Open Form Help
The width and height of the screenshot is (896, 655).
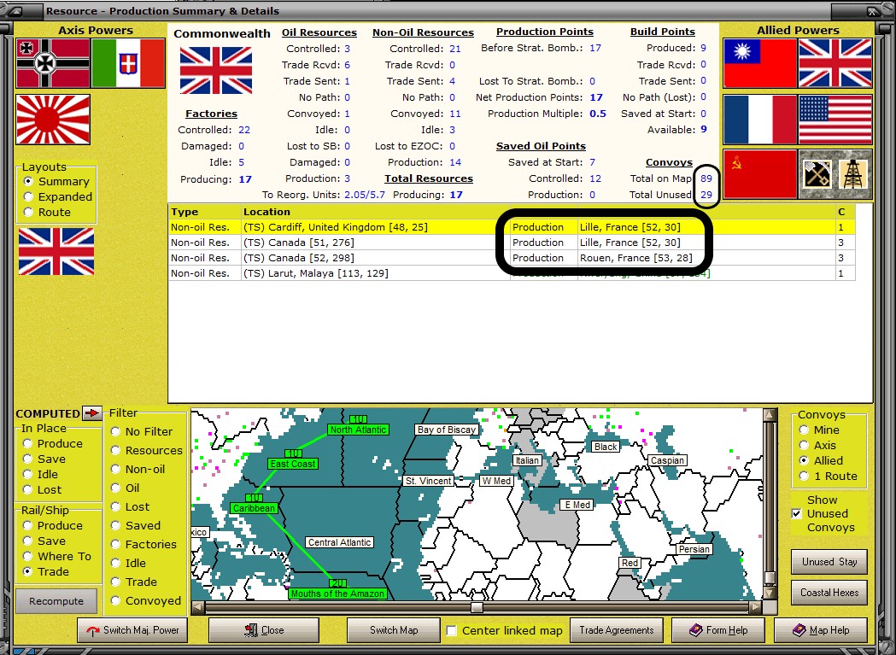tap(718, 630)
